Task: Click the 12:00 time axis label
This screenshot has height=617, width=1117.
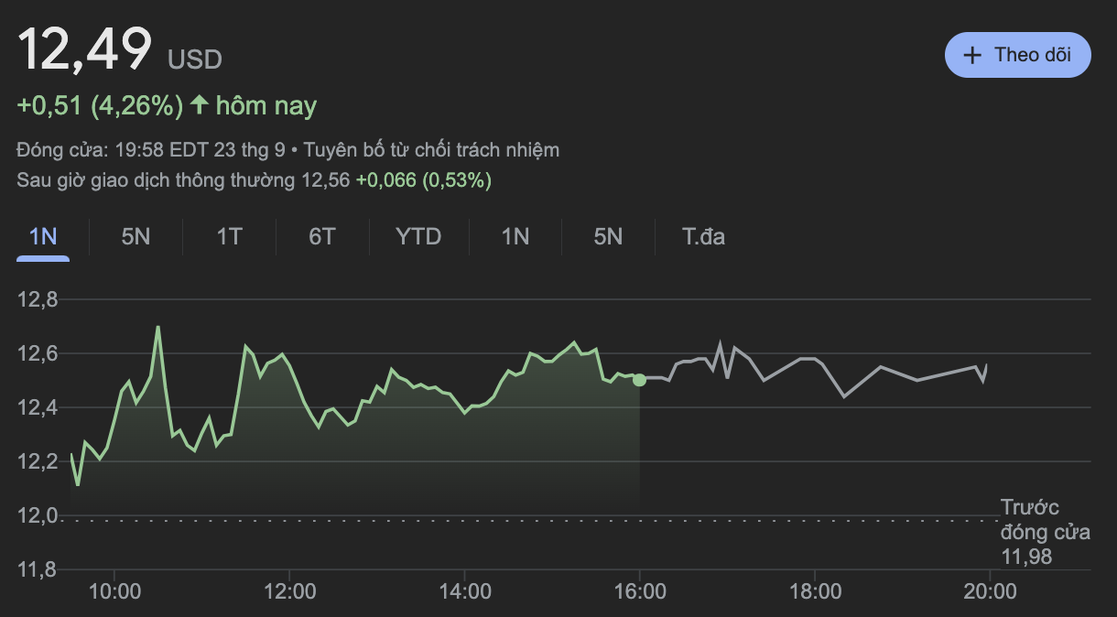Action: coord(289,591)
